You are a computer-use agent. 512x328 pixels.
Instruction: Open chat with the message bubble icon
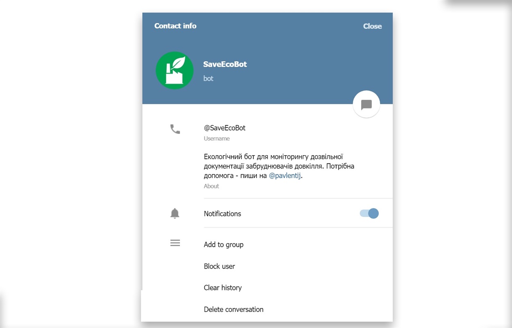click(x=366, y=104)
